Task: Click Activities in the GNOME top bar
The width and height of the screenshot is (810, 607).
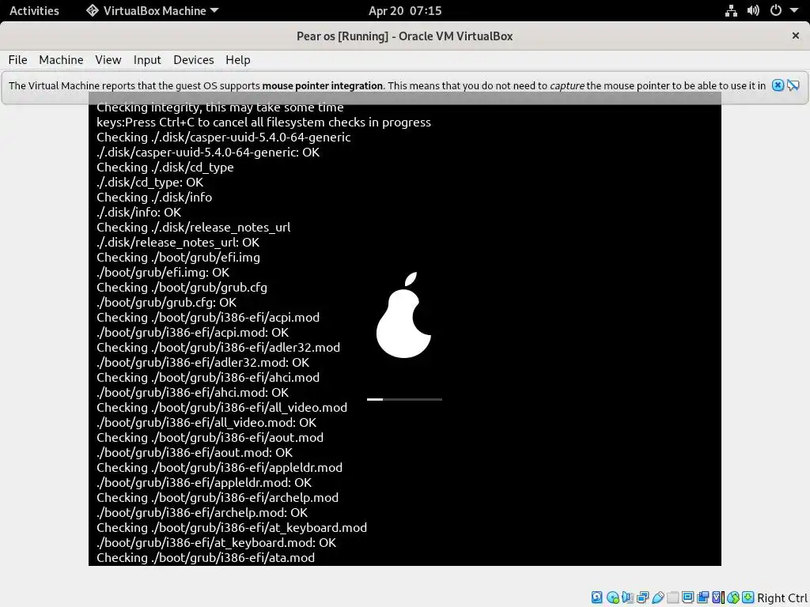Action: point(34,10)
